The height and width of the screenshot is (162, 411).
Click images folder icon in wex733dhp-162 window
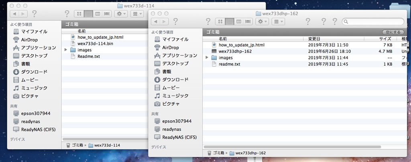214,58
